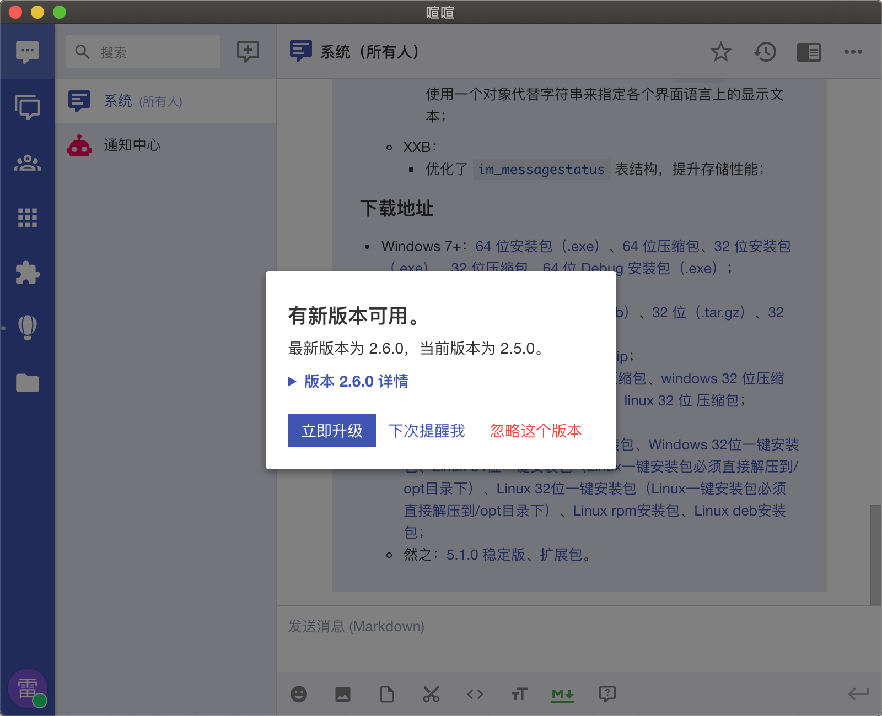
Task: Create new chat with plus icon
Action: point(248,52)
